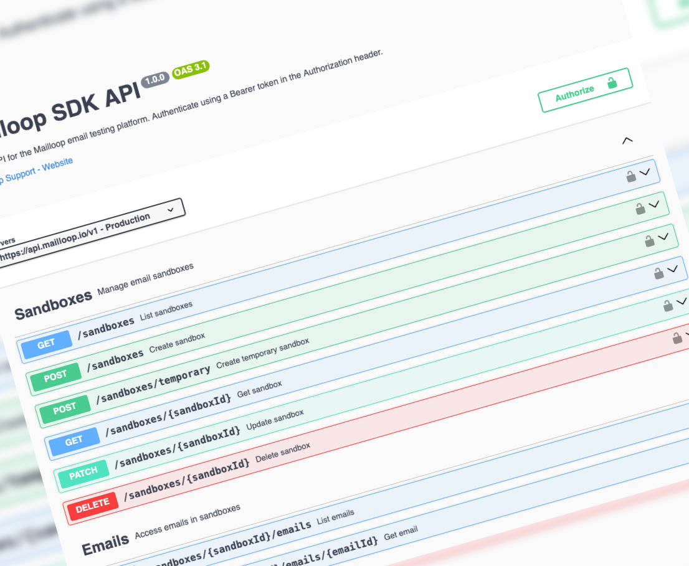Click the lock icon on POST /sandboxes Create sandbox row

[x=640, y=209]
